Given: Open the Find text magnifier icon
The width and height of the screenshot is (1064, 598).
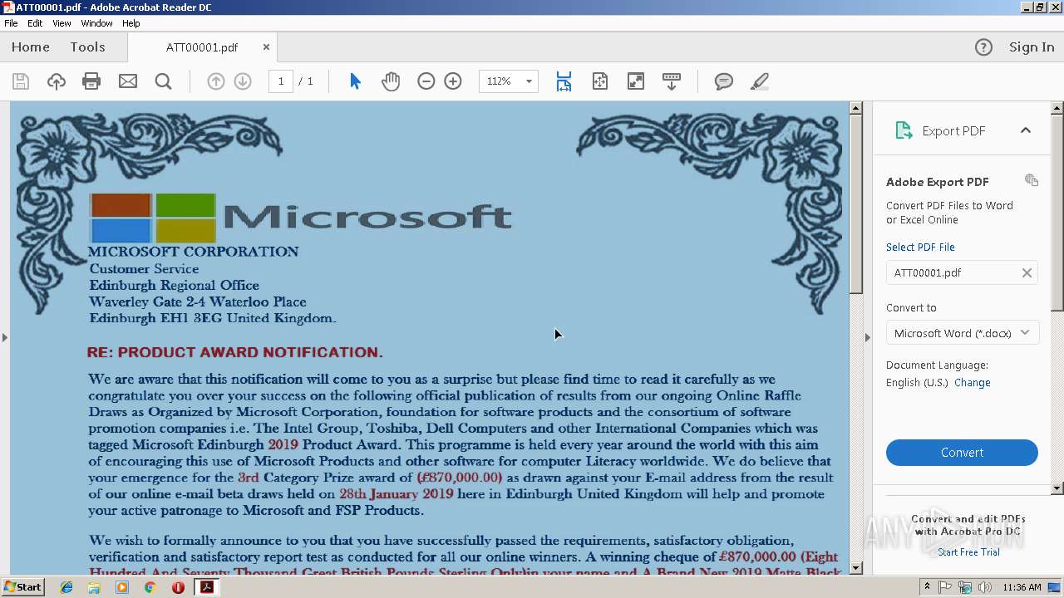Looking at the screenshot, I should pyautogui.click(x=163, y=81).
